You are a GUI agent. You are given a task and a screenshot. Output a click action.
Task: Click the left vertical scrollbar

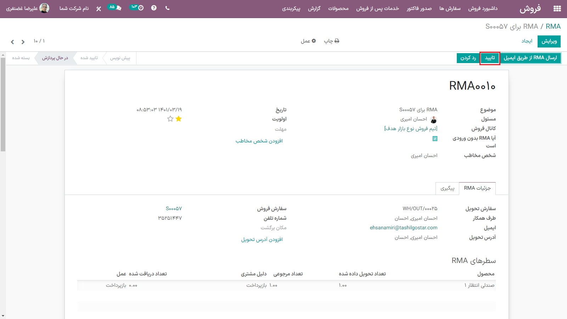point(3,105)
